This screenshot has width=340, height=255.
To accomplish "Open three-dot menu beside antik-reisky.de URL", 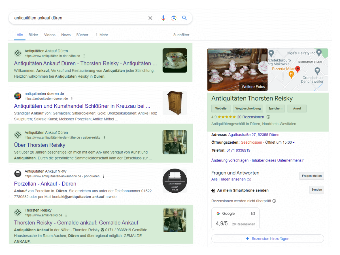I will [66, 215].
